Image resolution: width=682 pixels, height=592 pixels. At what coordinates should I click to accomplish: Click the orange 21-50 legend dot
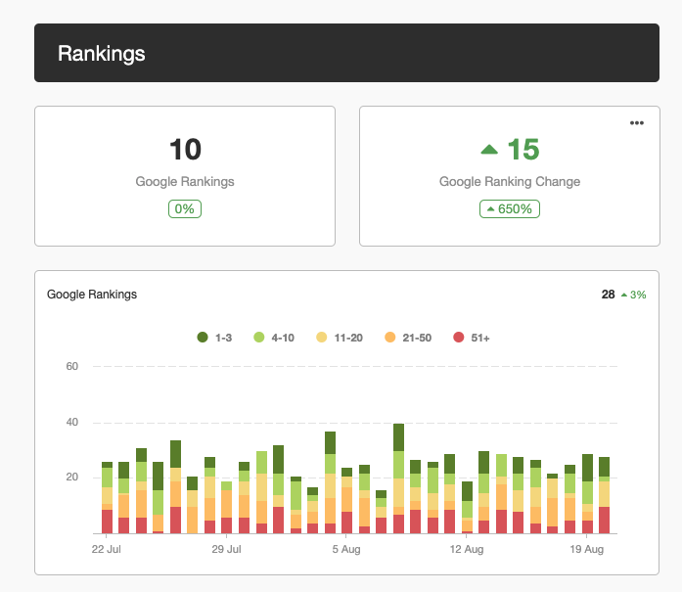(x=390, y=338)
